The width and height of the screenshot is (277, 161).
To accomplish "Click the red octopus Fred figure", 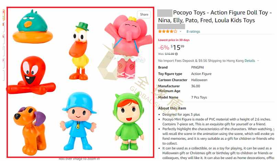I will (x=31, y=75).
